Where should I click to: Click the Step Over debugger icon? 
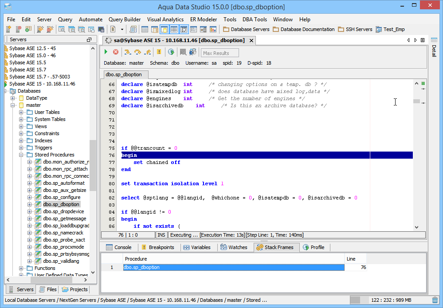pos(137,52)
